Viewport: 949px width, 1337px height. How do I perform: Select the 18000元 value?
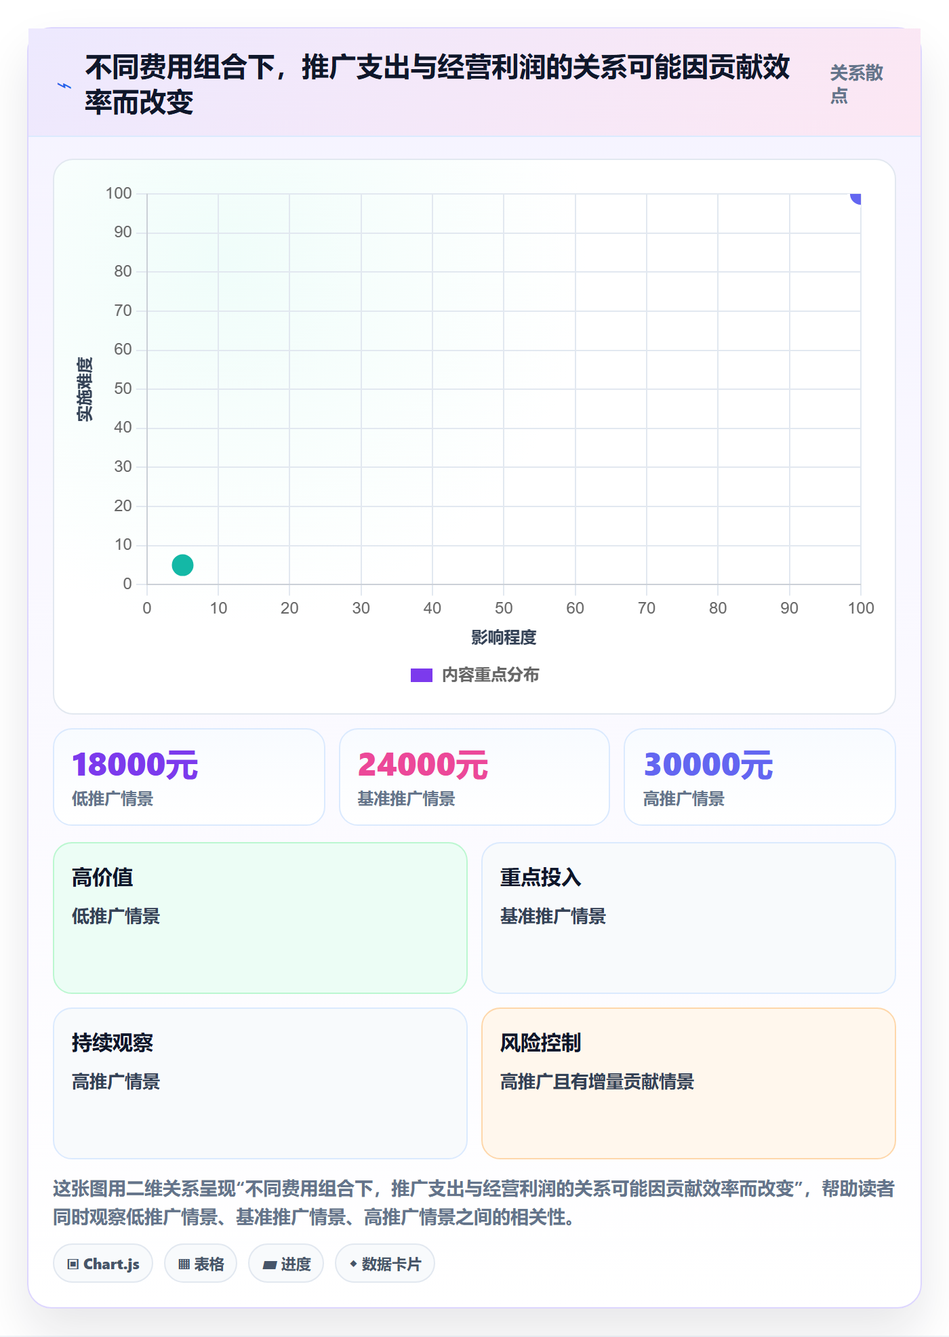coord(135,765)
